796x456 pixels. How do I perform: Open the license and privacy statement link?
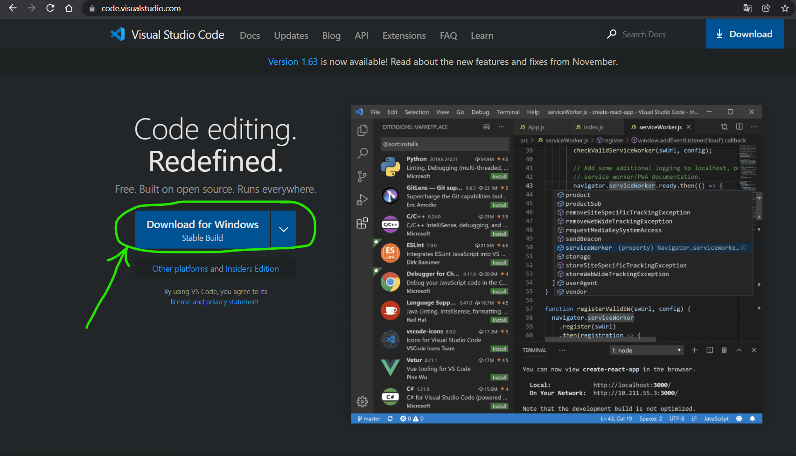(x=215, y=302)
